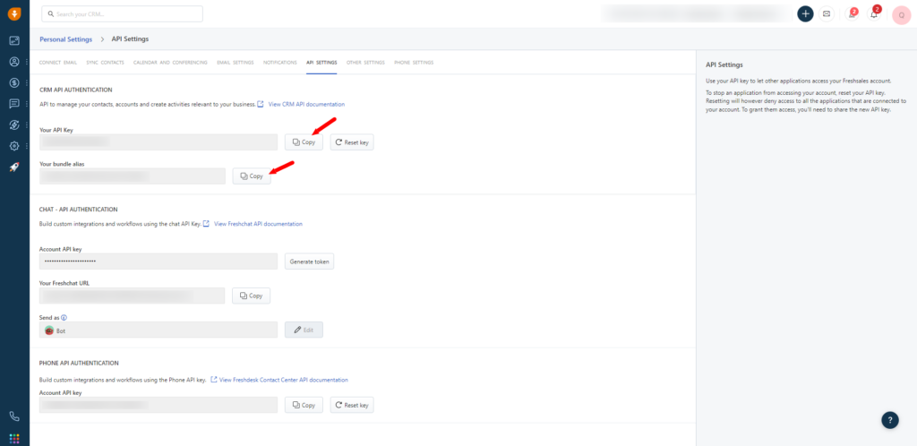Click Generate token button
Image resolution: width=917 pixels, height=446 pixels.
(x=309, y=262)
